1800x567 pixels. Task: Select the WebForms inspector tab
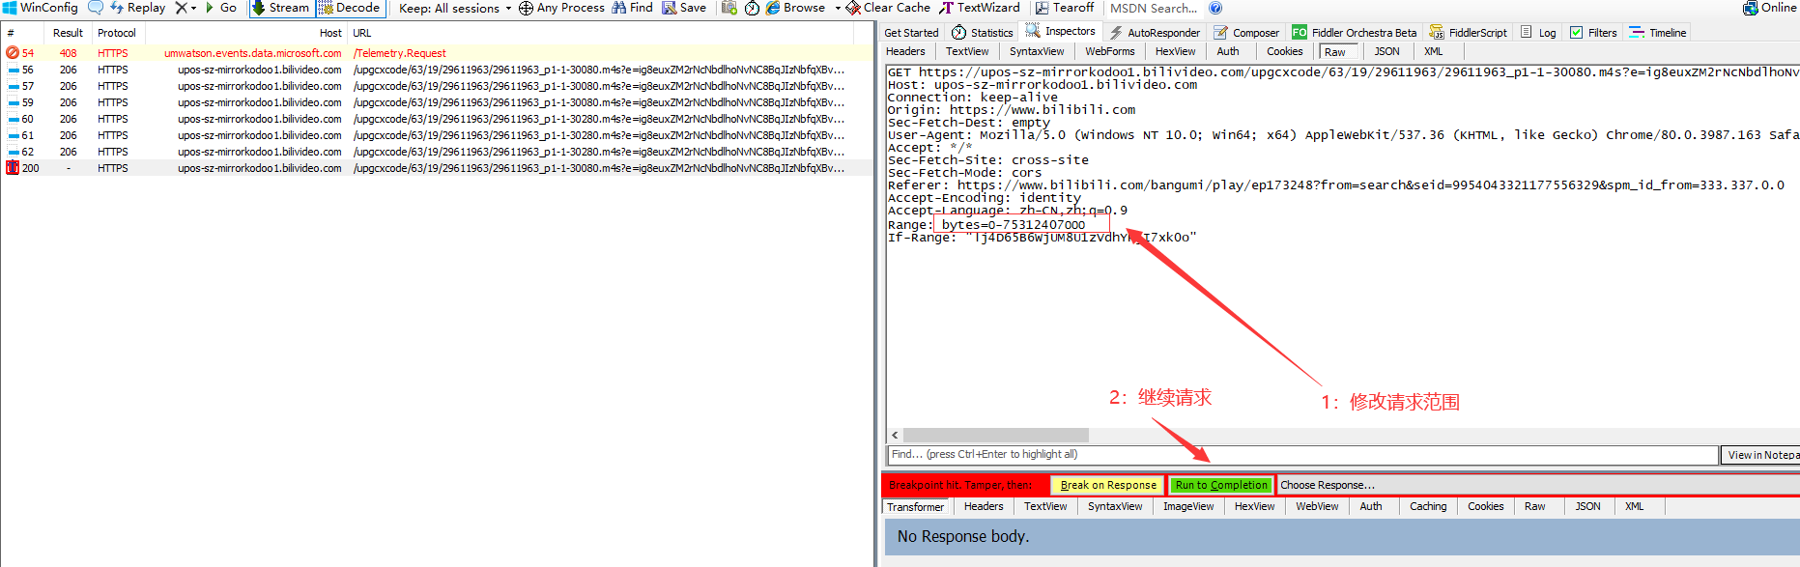point(1109,51)
